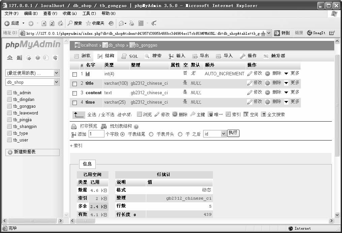Expand More options for title row
The height and width of the screenshot is (233, 342).
[x=292, y=83]
